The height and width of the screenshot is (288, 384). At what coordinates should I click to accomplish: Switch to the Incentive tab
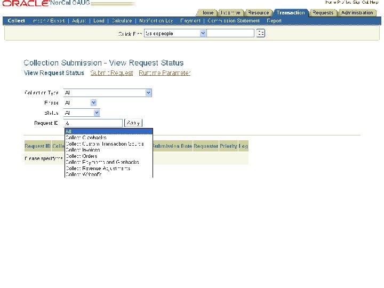(230, 13)
